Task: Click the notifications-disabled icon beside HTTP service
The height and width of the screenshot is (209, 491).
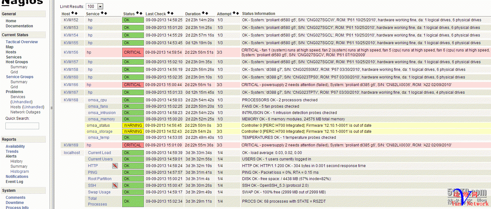Action: pyautogui.click(x=115, y=166)
